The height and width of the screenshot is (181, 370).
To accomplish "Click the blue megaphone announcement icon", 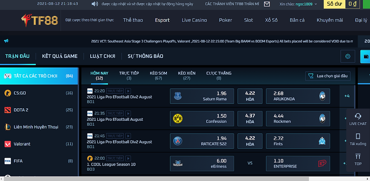I will tap(6, 41).
